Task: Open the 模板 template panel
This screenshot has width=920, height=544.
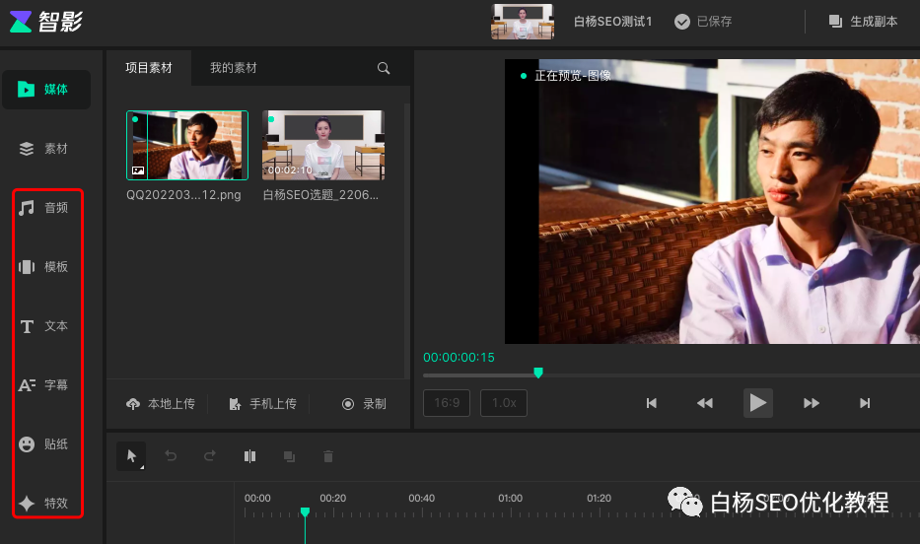Action: coord(44,267)
